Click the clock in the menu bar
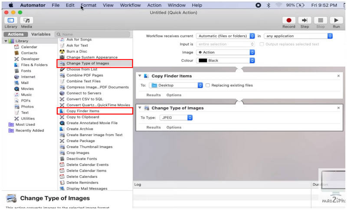 [x=324, y=5]
